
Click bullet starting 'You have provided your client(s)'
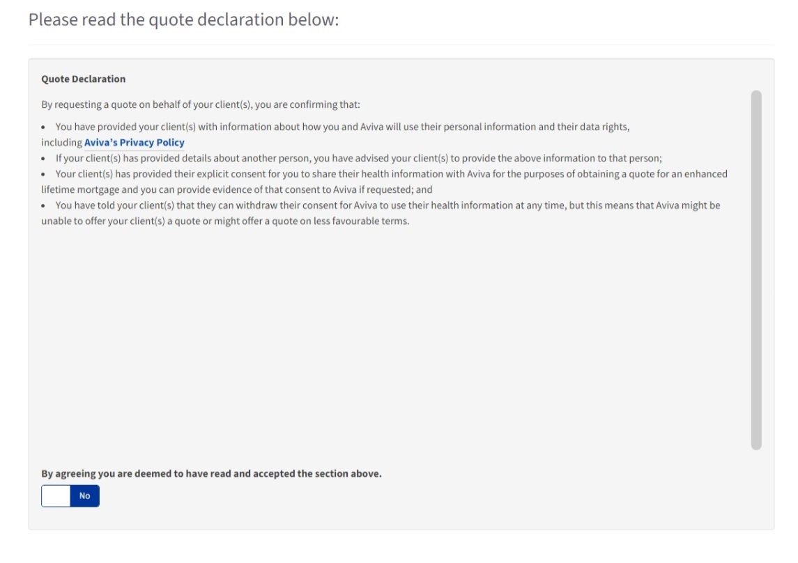335,134
